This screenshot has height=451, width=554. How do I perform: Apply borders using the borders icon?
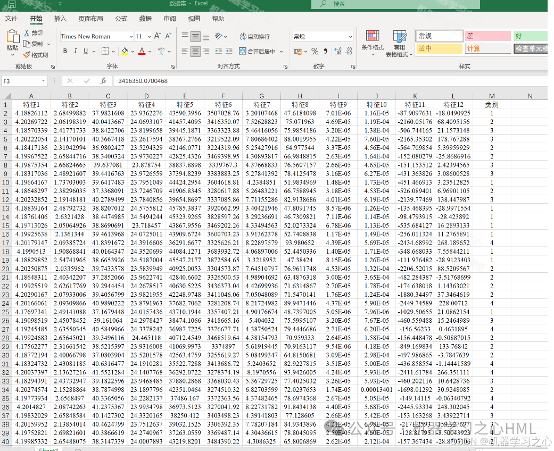click(x=105, y=51)
